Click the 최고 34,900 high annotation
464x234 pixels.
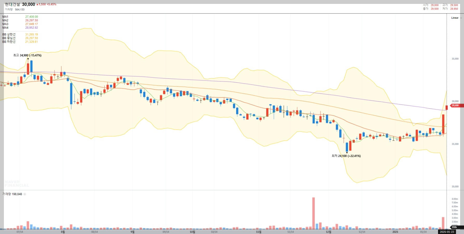(x=28, y=55)
